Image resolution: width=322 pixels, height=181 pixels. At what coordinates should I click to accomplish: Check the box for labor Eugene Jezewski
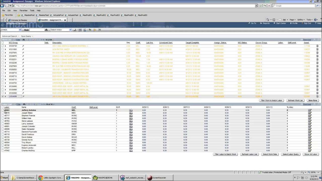click(3, 145)
